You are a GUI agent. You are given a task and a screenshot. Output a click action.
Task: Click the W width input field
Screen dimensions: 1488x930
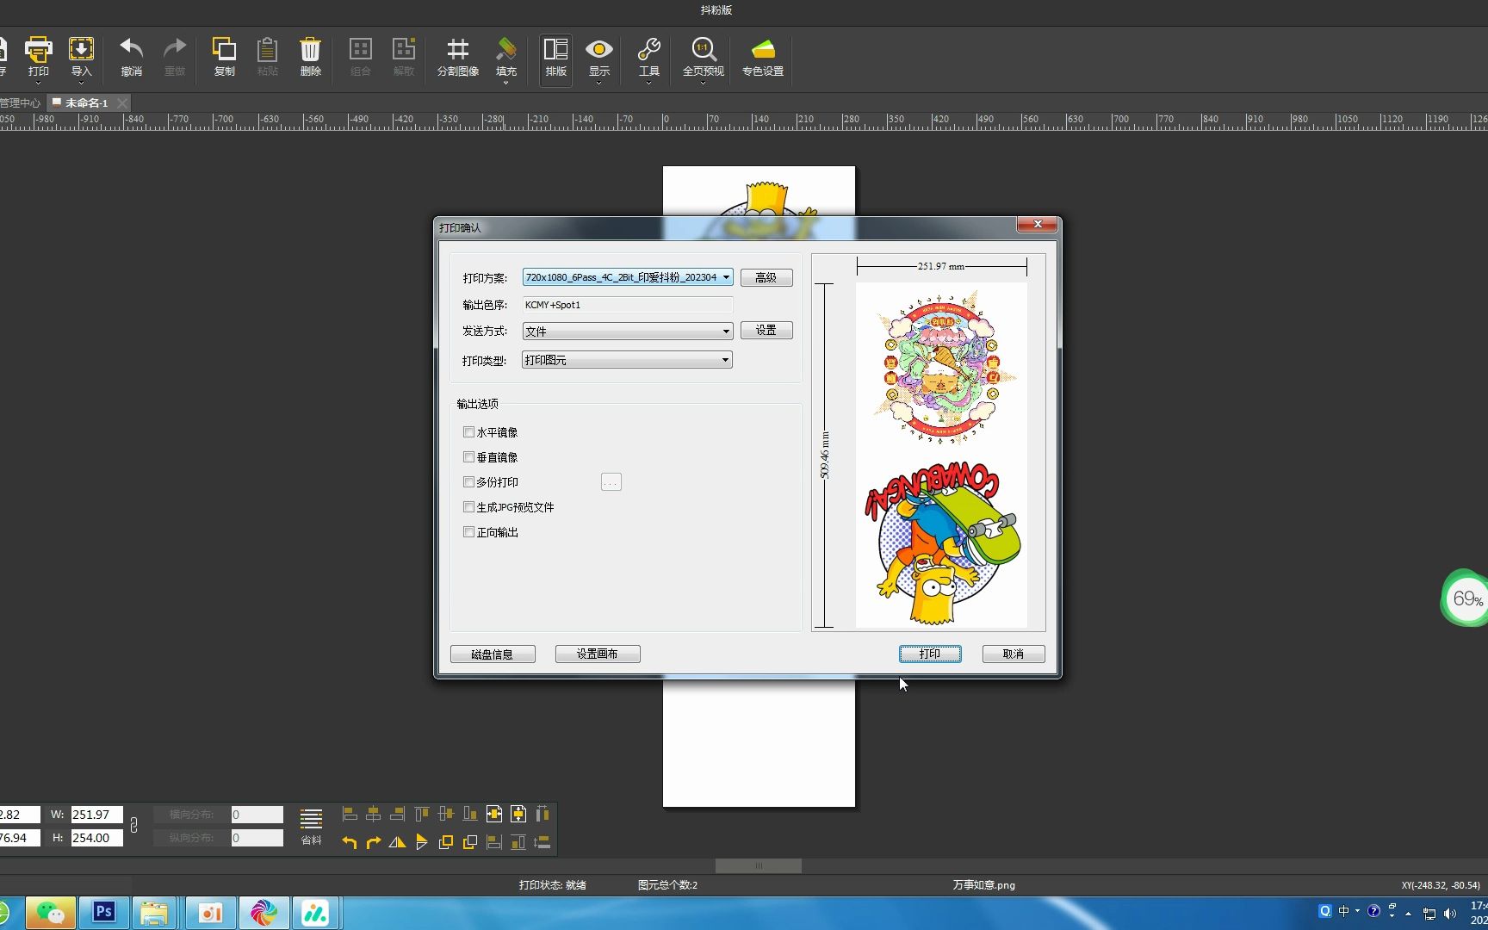(97, 814)
